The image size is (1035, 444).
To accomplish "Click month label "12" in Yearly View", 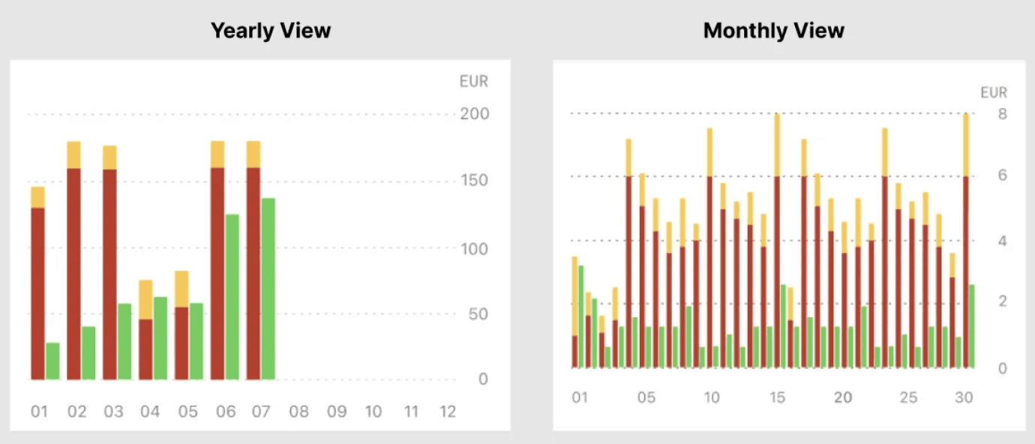I will pyautogui.click(x=448, y=412).
